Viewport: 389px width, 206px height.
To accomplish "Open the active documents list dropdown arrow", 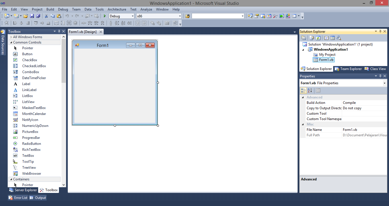I will (x=295, y=32).
